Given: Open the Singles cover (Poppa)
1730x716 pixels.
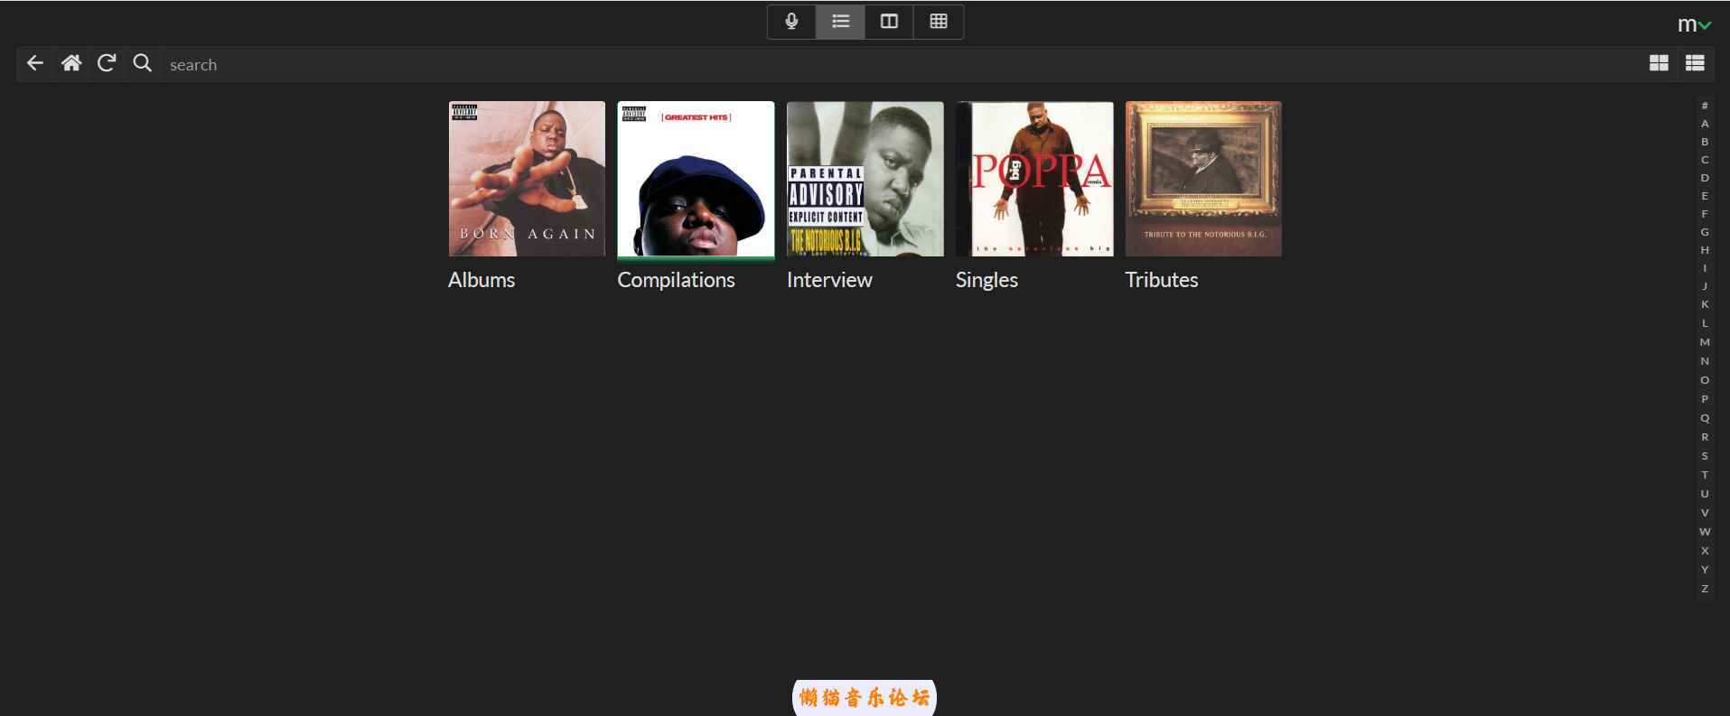Looking at the screenshot, I should click(x=1034, y=179).
